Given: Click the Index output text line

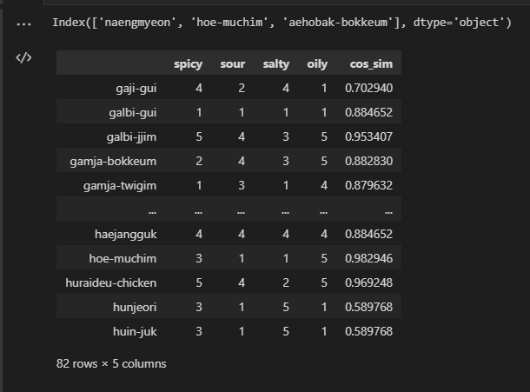Looking at the screenshot, I should pyautogui.click(x=282, y=23).
